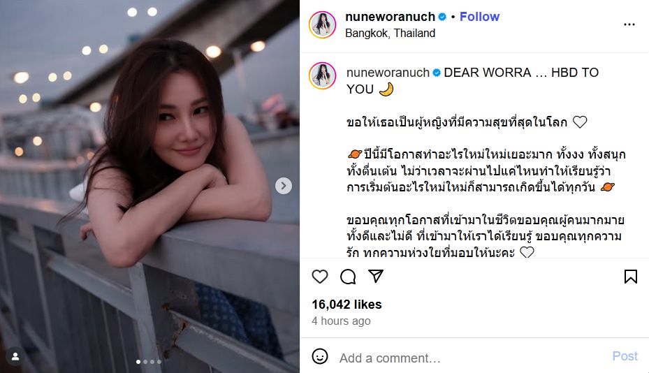Screen dimensions: 649x373
Task: Open nuneworanuch profile from header username
Action: (390, 17)
